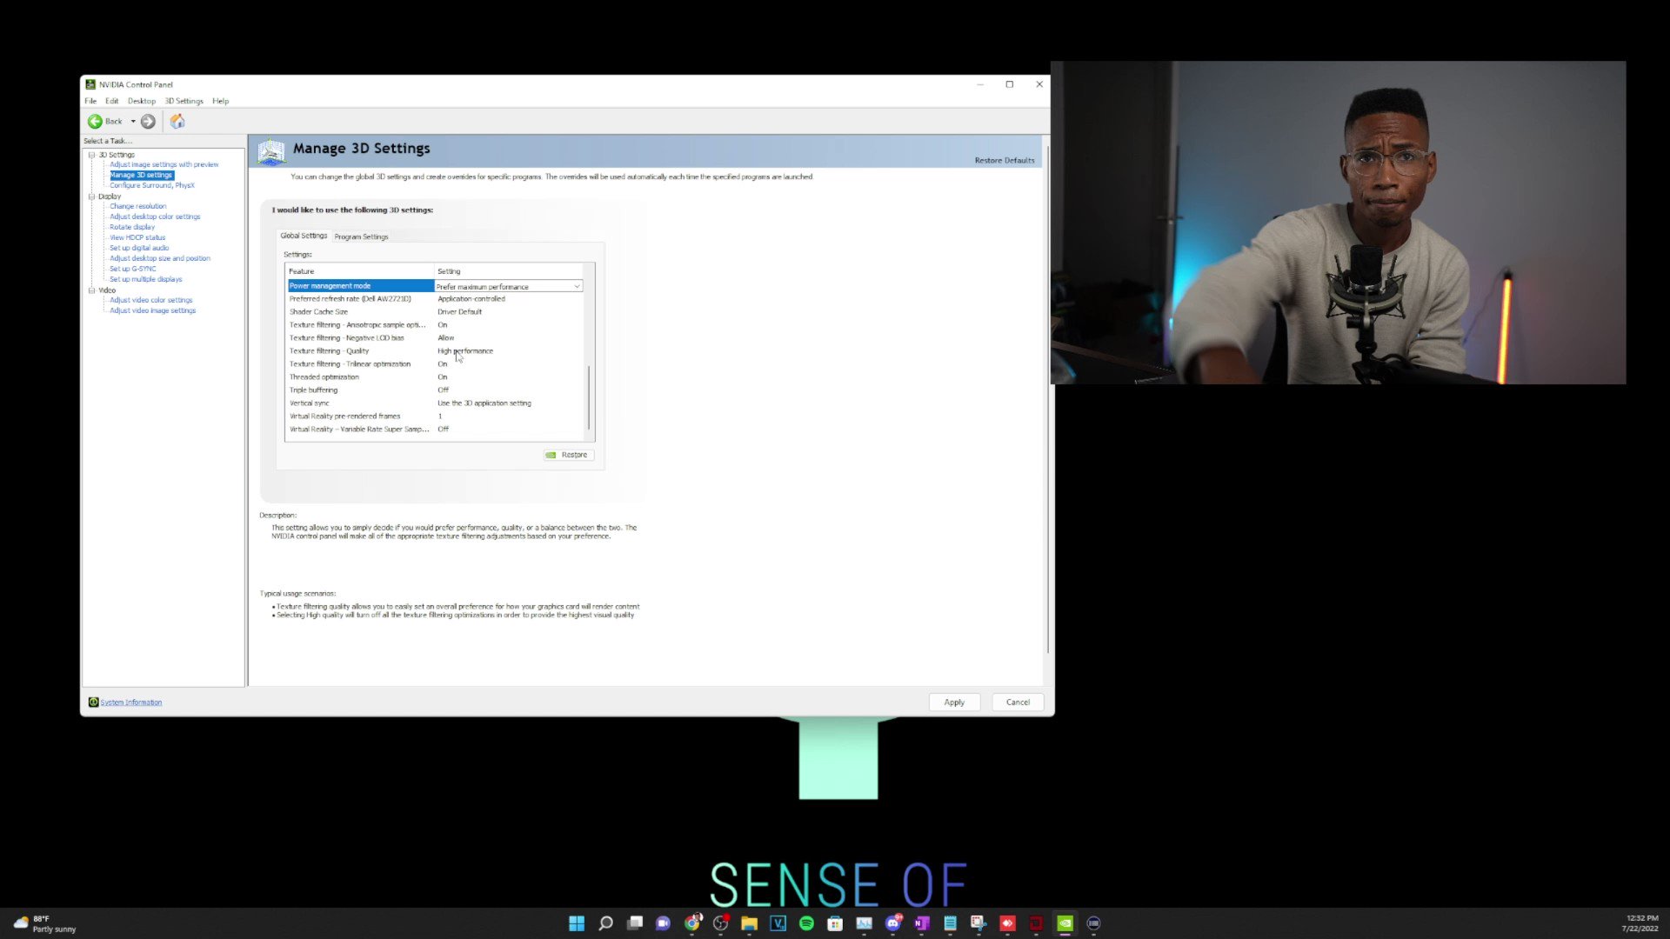Click the Forward navigation arrow
Screen dimensions: 1670x939
(x=148, y=122)
